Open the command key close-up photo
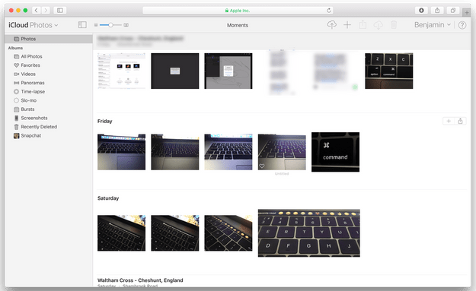The width and height of the screenshot is (476, 291). (x=335, y=152)
